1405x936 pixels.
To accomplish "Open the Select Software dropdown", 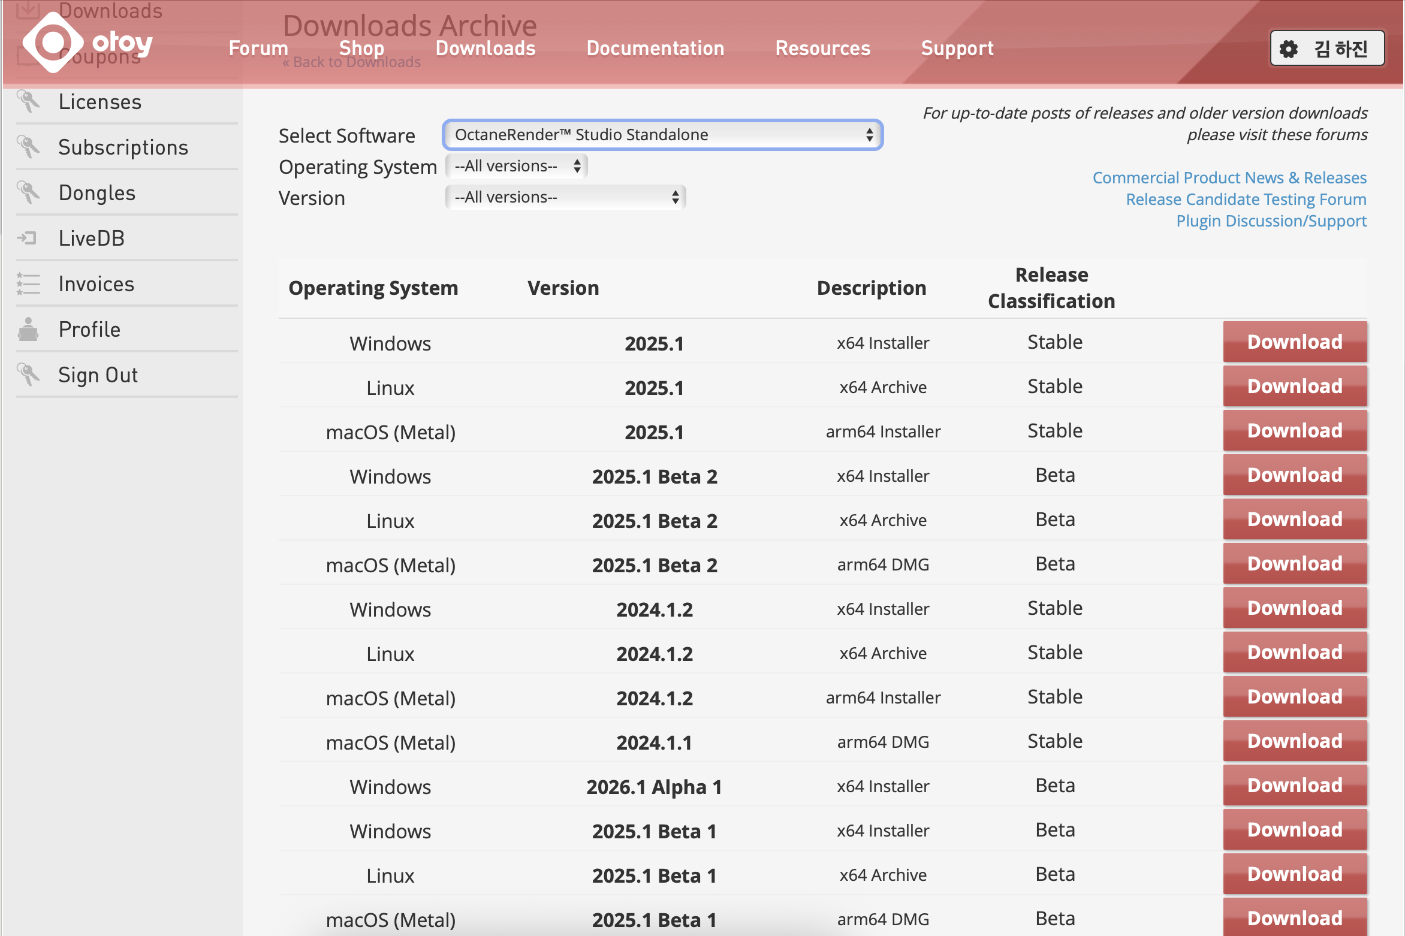I will (x=662, y=135).
